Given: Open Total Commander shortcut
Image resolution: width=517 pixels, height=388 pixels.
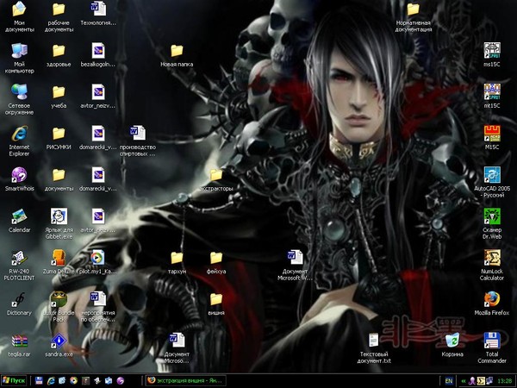Looking at the screenshot, I should (x=492, y=348).
